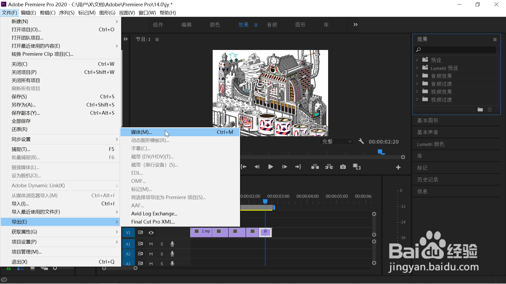Mute track A2
506x284 pixels.
(151, 254)
